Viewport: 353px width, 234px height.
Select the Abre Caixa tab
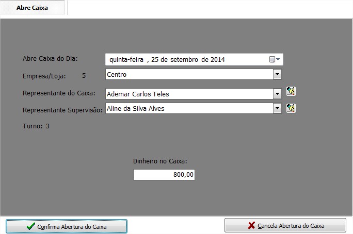(32, 8)
